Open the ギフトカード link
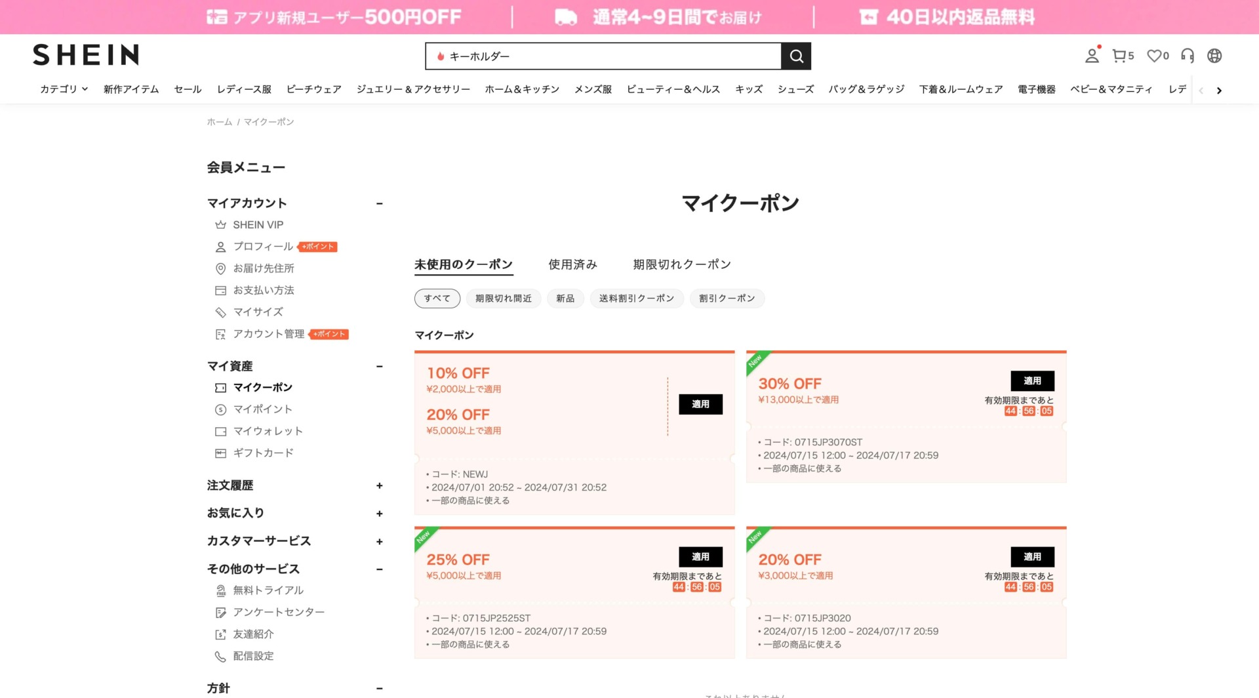This screenshot has width=1259, height=698. tap(264, 453)
